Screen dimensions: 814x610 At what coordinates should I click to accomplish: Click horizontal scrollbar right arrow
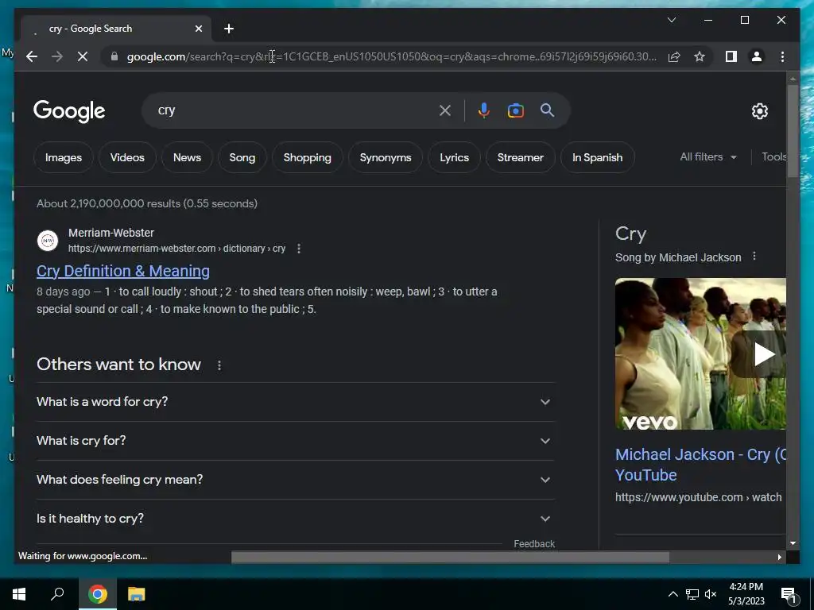coord(779,557)
